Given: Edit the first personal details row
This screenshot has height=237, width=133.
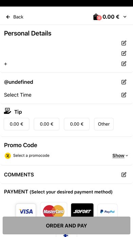Looking at the screenshot, I should 123,43.
